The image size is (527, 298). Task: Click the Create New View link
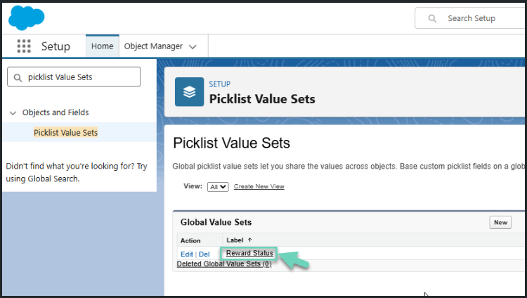259,186
